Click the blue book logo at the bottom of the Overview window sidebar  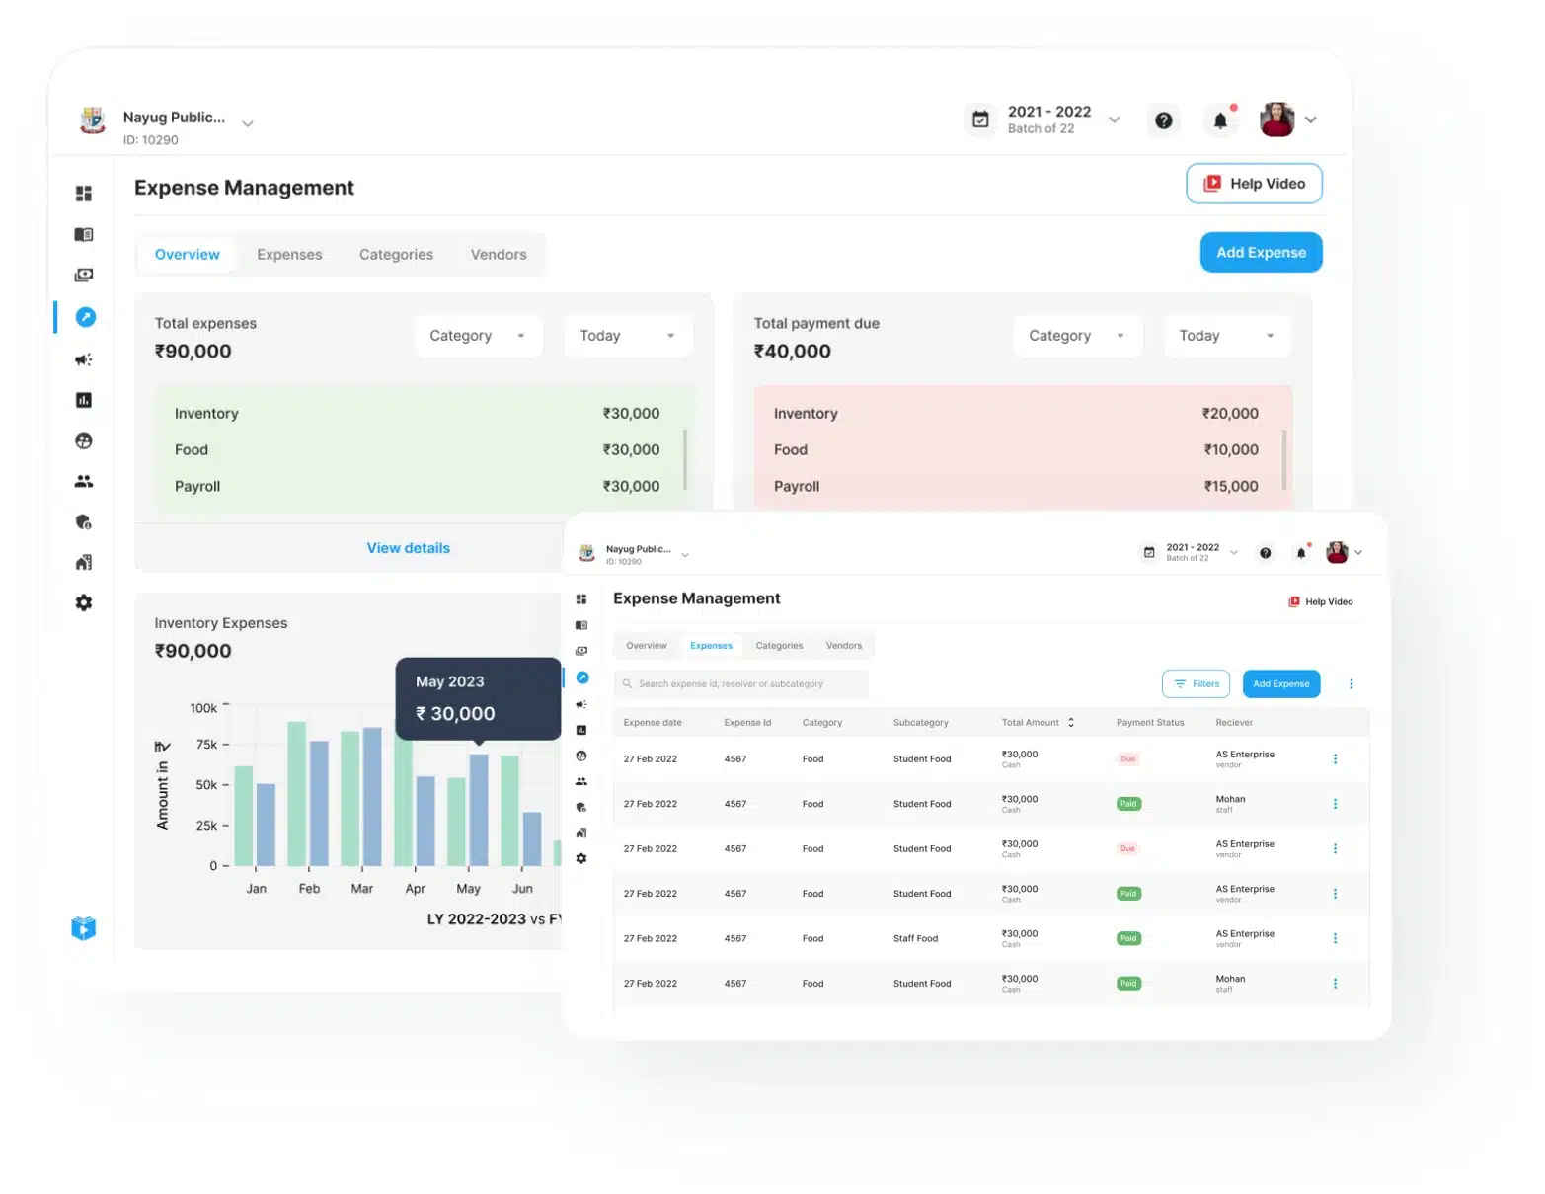(x=84, y=928)
